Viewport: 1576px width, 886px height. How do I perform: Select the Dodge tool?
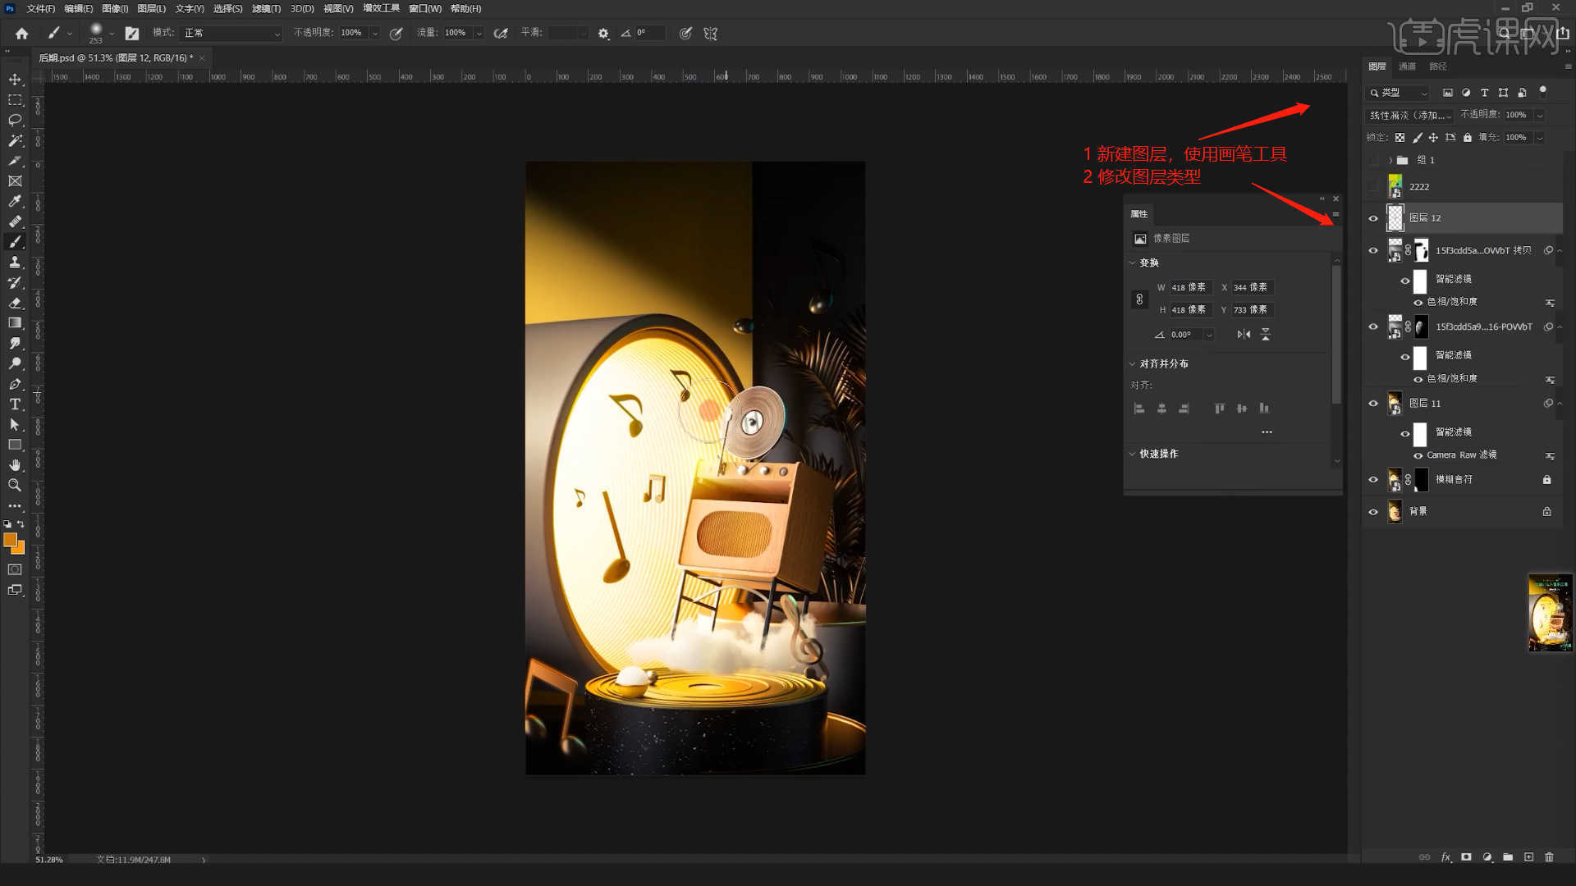tap(15, 363)
